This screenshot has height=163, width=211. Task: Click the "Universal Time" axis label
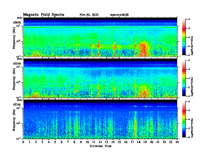pyautogui.click(x=100, y=146)
